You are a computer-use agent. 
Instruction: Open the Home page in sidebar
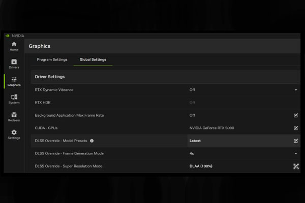pos(14,46)
